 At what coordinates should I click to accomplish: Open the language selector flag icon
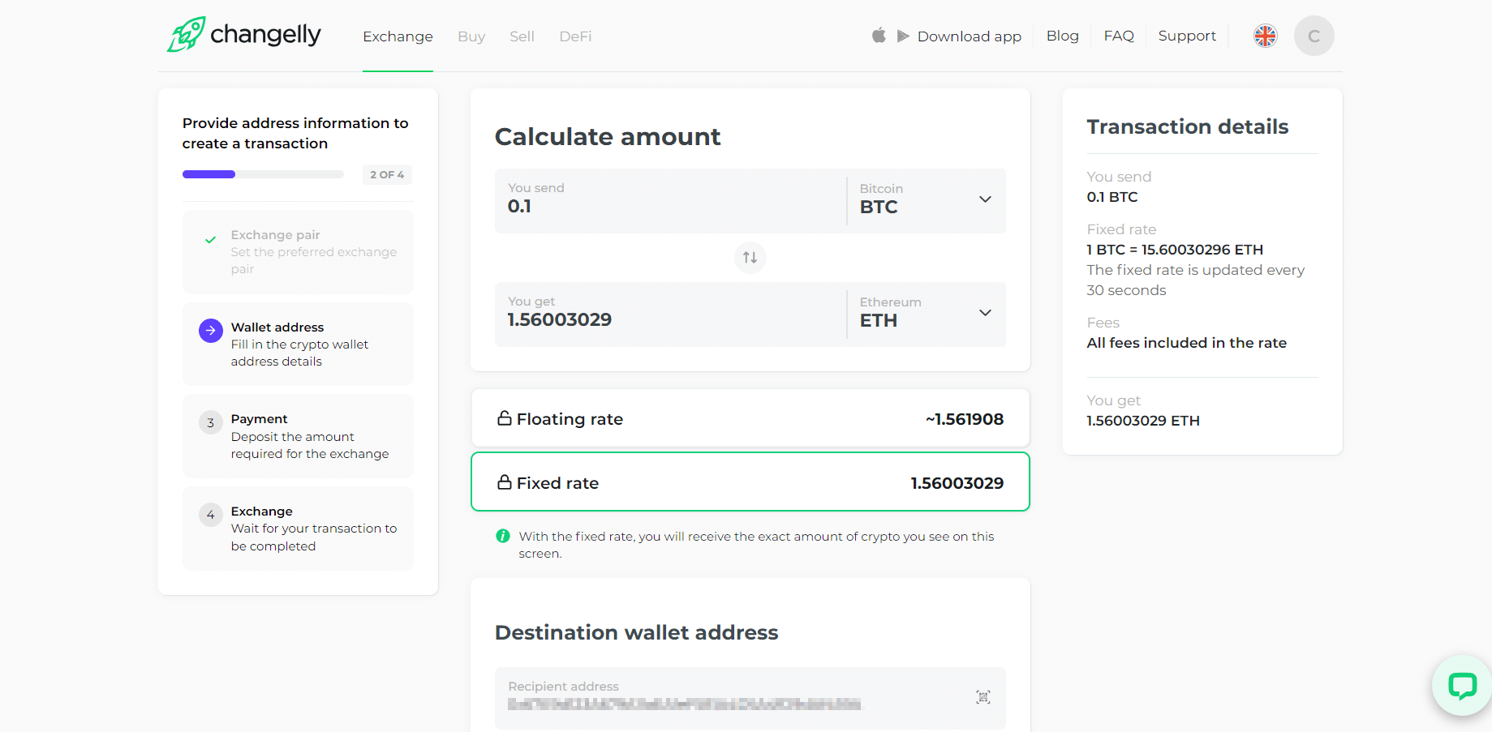(1265, 36)
